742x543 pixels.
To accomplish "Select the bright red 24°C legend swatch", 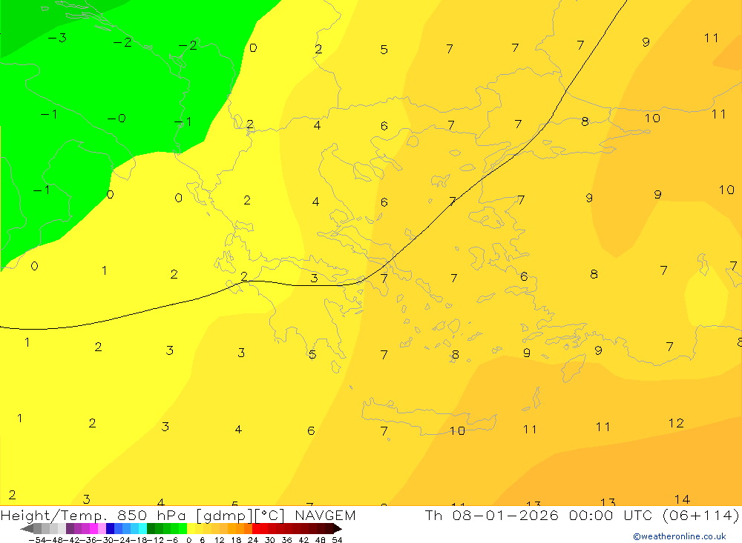I will [256, 528].
